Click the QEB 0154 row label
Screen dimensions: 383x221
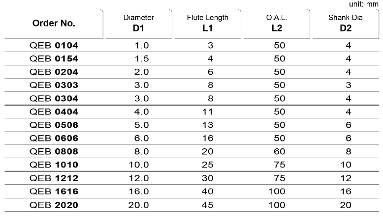(x=54, y=59)
